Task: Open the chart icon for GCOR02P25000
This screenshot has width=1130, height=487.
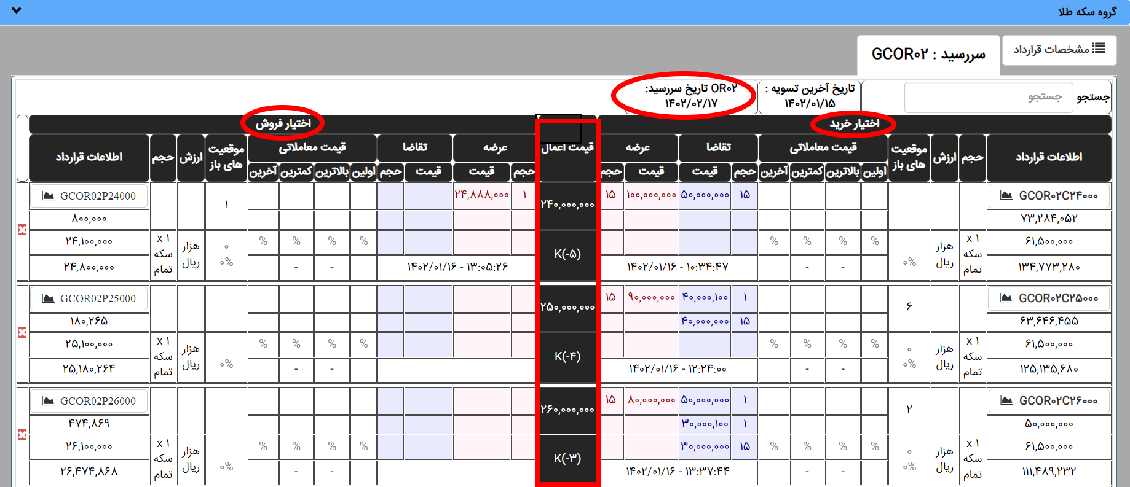Action: 48,298
